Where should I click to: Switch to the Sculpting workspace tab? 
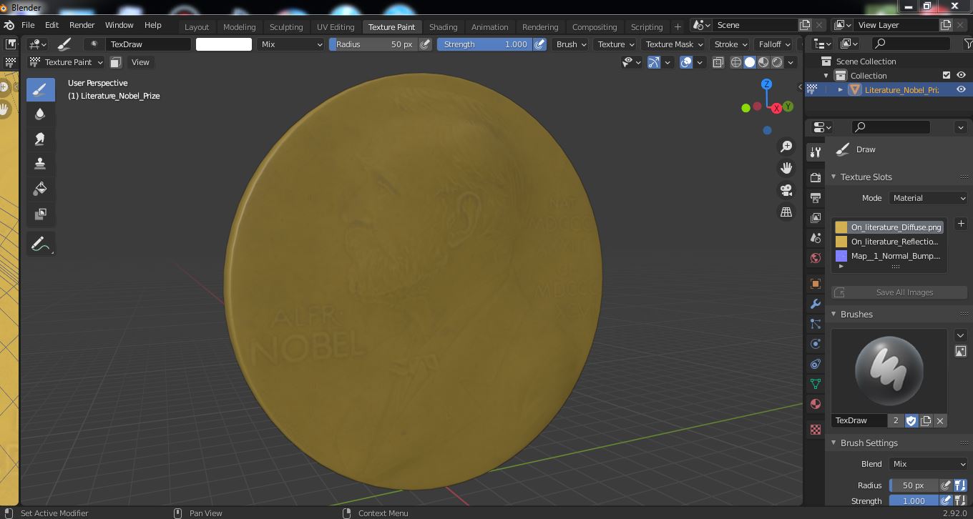coord(286,27)
